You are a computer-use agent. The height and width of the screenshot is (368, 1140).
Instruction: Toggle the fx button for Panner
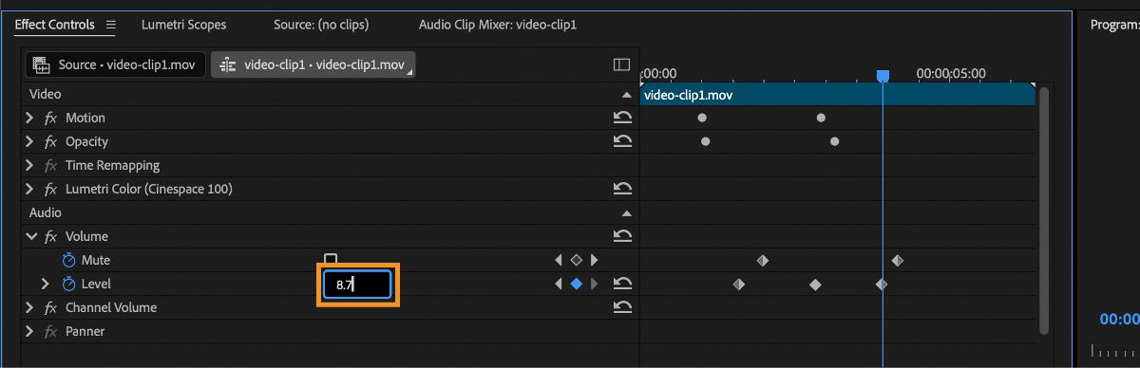tap(50, 331)
